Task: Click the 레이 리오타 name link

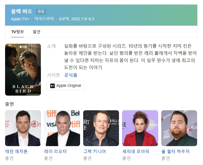Action: point(56,151)
